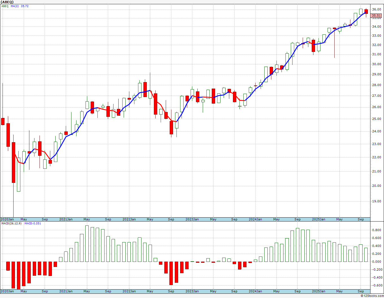This screenshot has width=384, height=298.
Task: Click the MA(3) legend label
Action: pos(15,6)
